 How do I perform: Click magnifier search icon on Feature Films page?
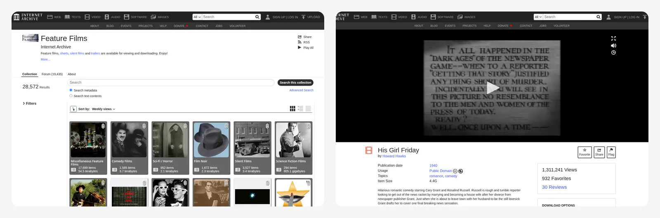[x=257, y=17]
